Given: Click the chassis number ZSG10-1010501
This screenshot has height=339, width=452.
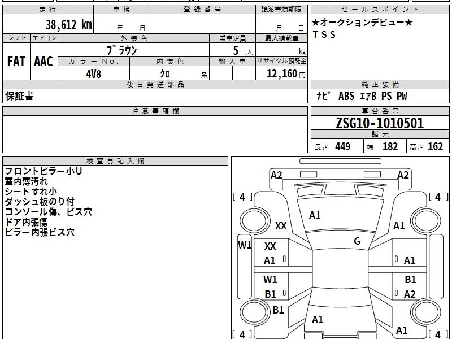Looking at the screenshot, I should tap(380, 123).
